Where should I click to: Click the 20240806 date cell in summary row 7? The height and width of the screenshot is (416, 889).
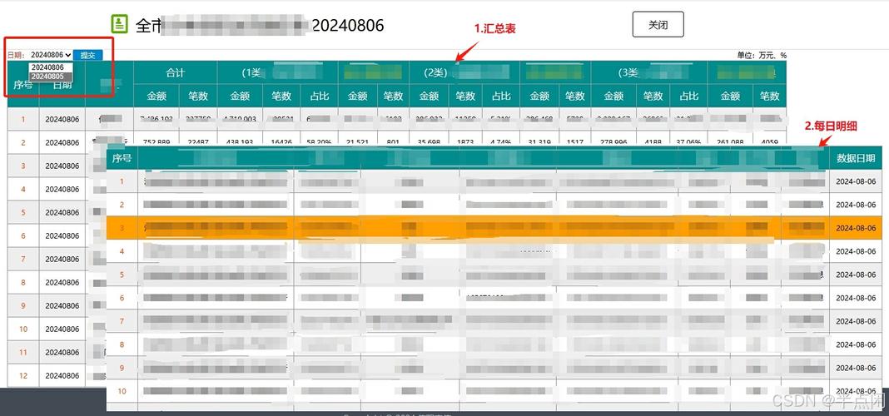point(62,259)
